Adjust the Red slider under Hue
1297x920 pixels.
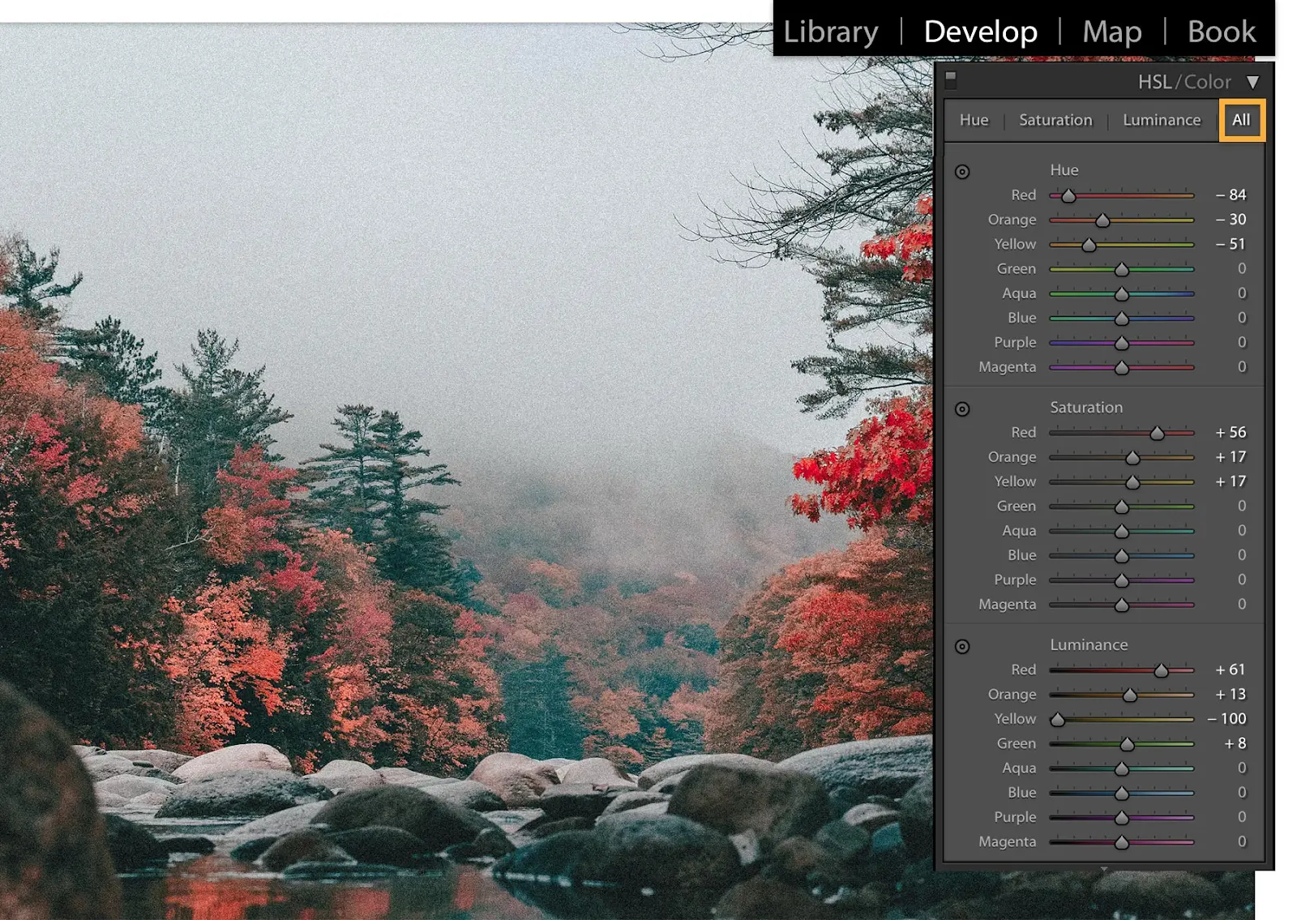click(x=1068, y=195)
